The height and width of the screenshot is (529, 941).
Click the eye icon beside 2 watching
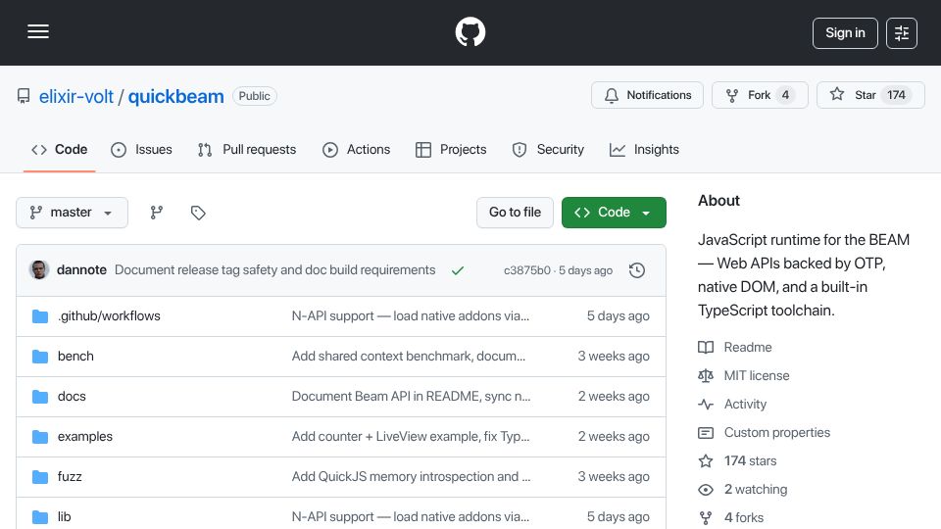coord(706,490)
